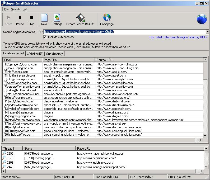Screen dimensions: 210x180
Task: Open the Help menu
Action: pyautogui.click(x=25, y=9)
